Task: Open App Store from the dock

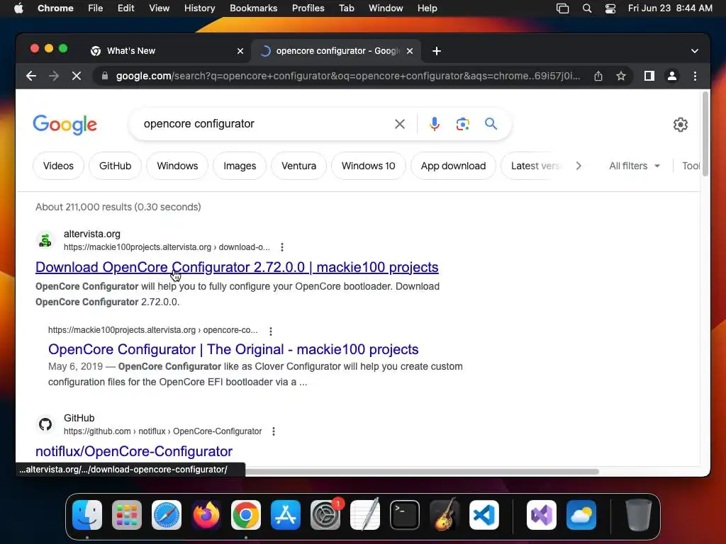Action: 286,515
